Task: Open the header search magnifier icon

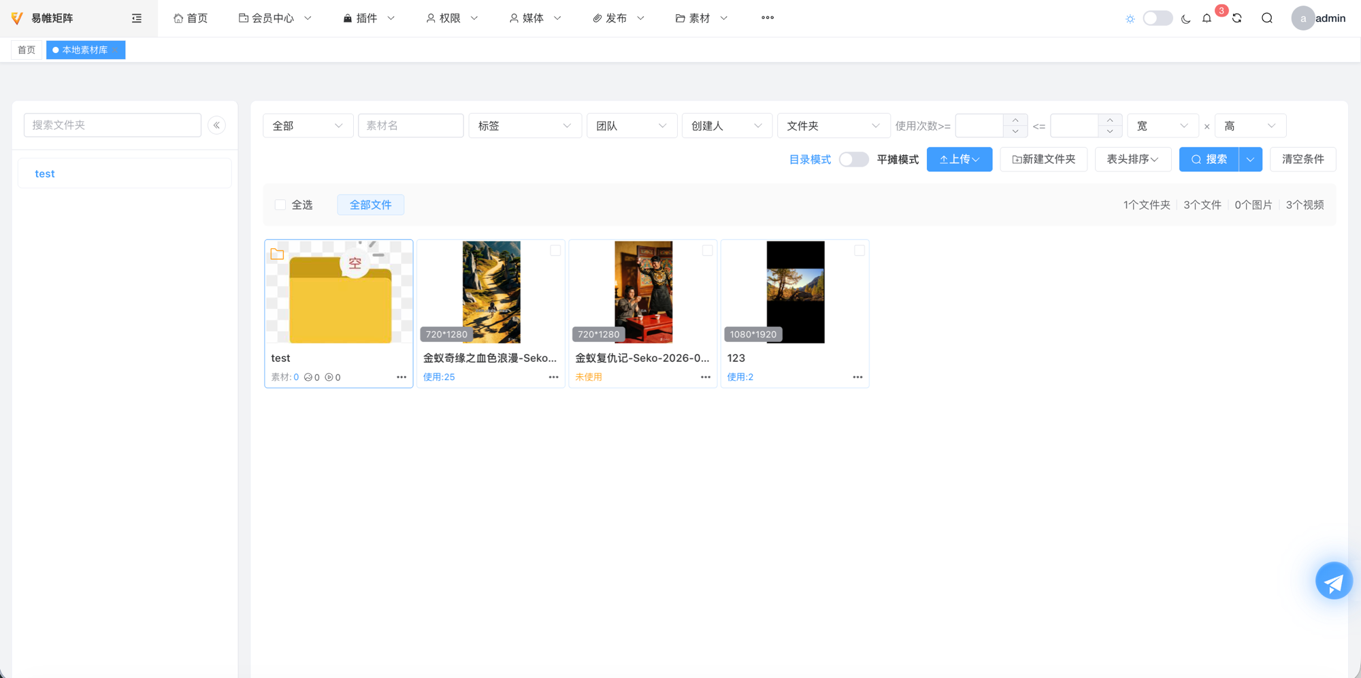Action: [x=1267, y=18]
